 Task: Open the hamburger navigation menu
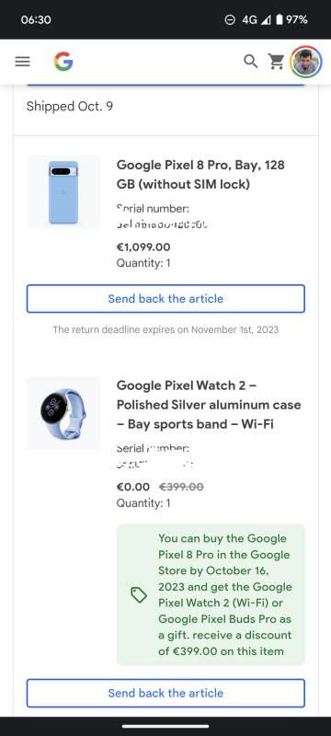(22, 62)
